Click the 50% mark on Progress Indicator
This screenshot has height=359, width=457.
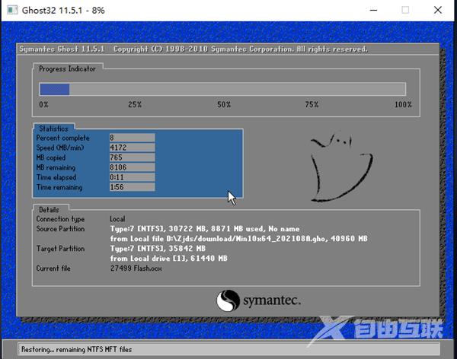[224, 104]
